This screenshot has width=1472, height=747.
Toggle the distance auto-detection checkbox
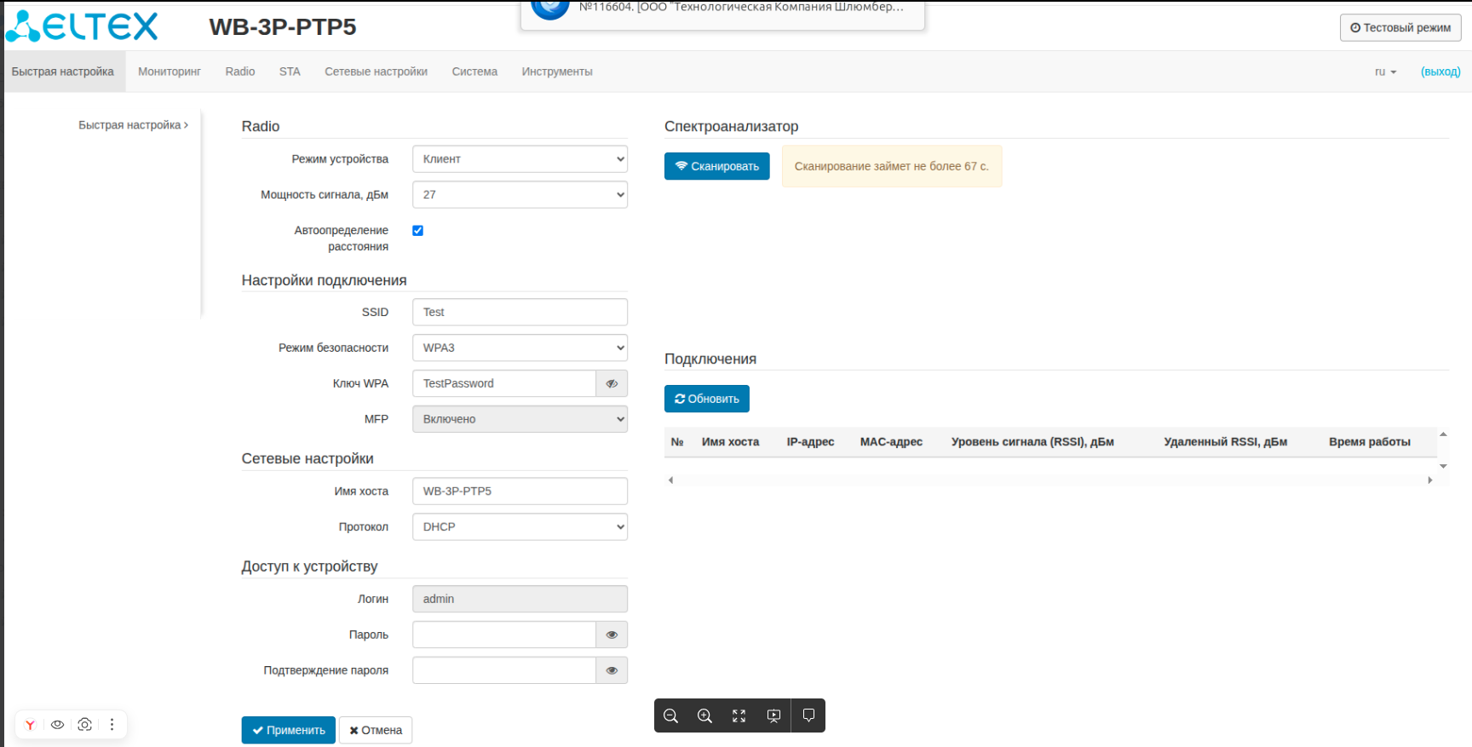417,231
